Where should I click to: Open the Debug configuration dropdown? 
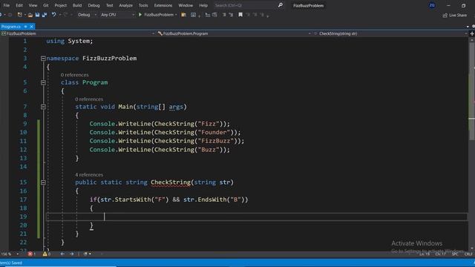pyautogui.click(x=87, y=15)
